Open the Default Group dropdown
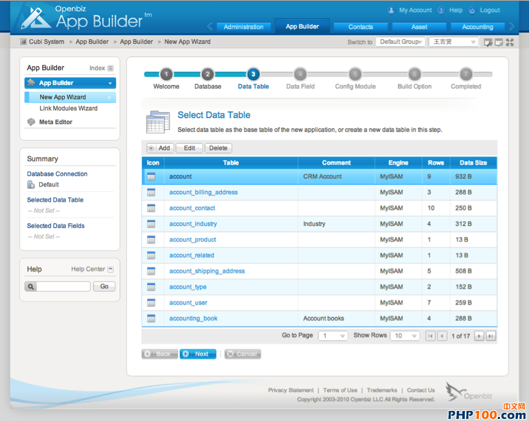This screenshot has width=529, height=422. [401, 42]
